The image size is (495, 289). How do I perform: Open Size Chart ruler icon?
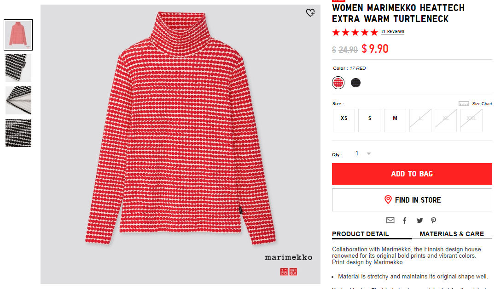pyautogui.click(x=463, y=104)
